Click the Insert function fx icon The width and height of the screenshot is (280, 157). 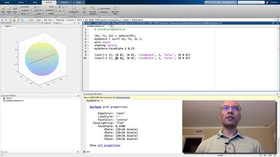pos(59,7)
